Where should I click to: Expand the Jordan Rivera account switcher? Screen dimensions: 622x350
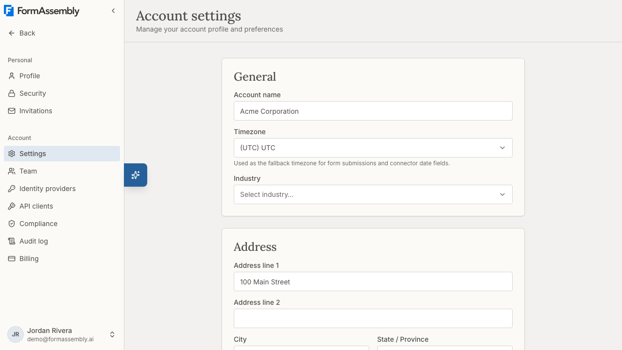click(x=112, y=334)
